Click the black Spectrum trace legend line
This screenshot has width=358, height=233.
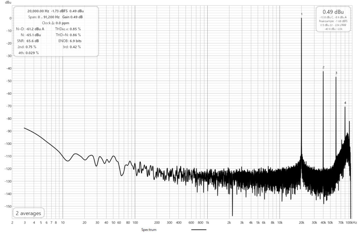click(199, 230)
